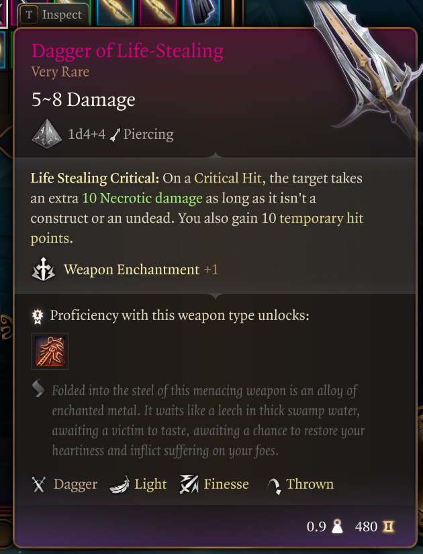Select the dark cloak inventory slot
Screen dimensions: 423x554
click(x=201, y=12)
